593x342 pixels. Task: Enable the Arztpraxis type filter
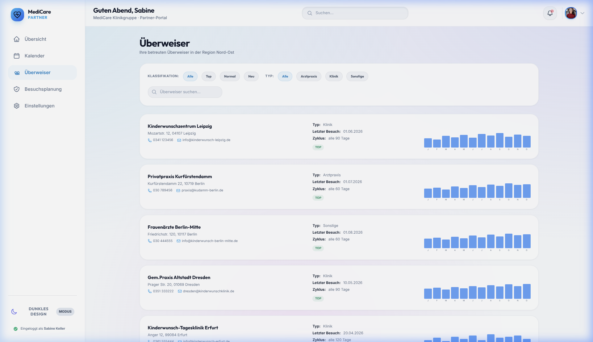point(309,77)
